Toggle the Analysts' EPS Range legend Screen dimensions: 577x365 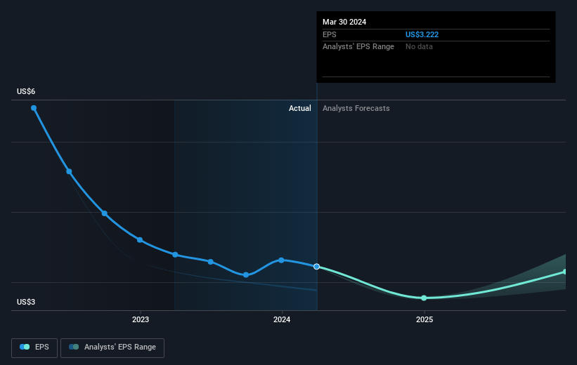click(112, 347)
